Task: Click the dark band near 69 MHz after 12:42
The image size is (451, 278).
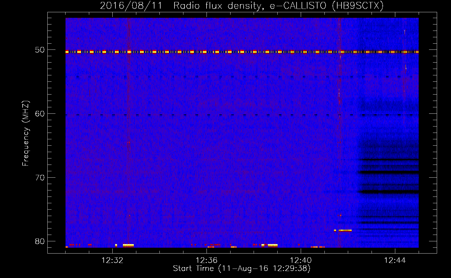Action: (x=388, y=172)
